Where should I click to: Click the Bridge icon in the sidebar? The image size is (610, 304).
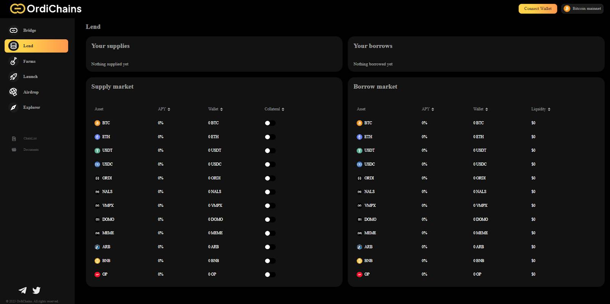point(14,30)
